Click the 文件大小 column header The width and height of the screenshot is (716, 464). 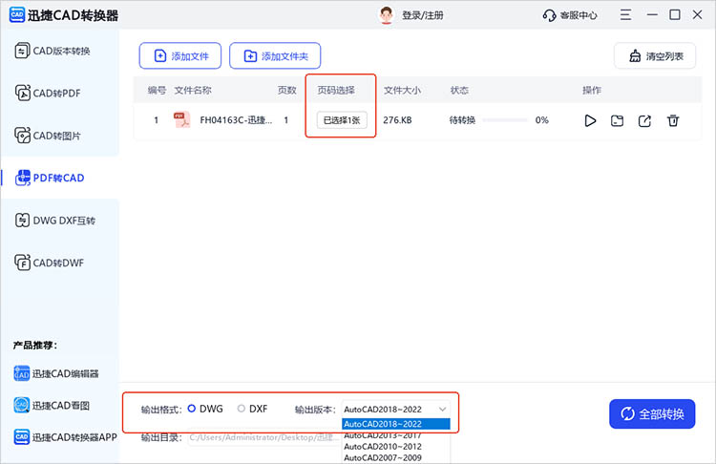click(x=402, y=90)
